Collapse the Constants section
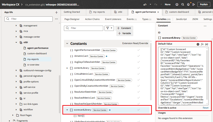This screenshot has height=122, width=213. click(x=67, y=44)
